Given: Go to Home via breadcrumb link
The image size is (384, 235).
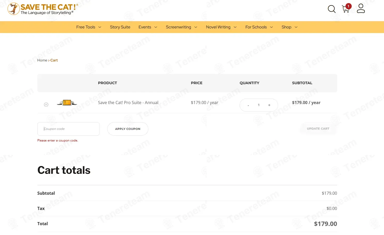Looking at the screenshot, I should [x=42, y=60].
